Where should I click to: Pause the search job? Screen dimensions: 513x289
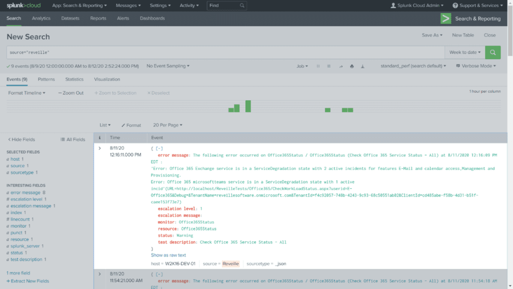318,66
